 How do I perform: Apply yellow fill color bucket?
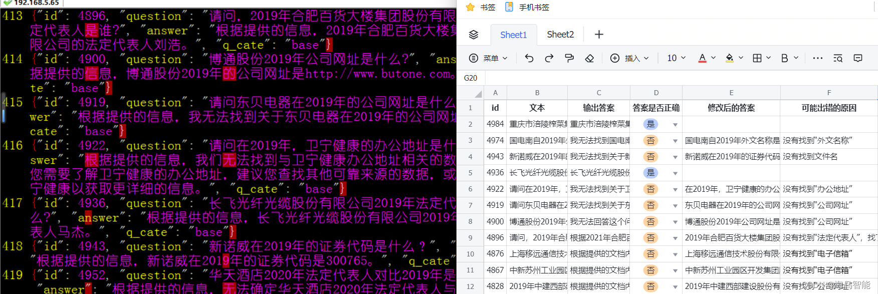(730, 58)
